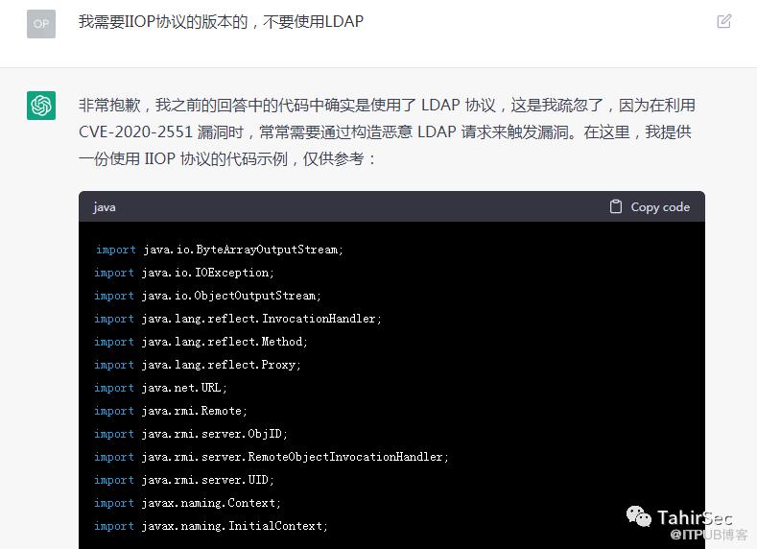Click the line 'import java.lang.reflect.Proxy;'
Screen dimensions: 757x549
(198, 365)
